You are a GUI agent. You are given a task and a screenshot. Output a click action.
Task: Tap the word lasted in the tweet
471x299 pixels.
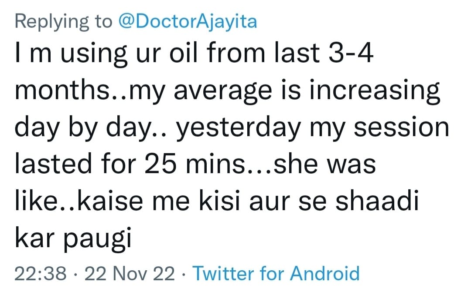(53, 164)
